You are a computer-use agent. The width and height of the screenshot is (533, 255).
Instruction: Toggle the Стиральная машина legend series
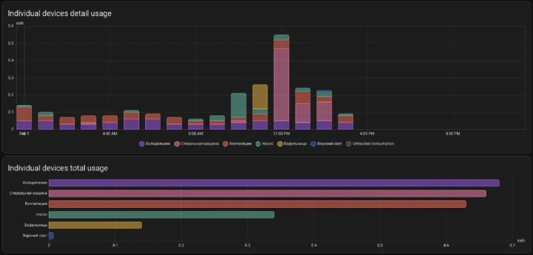click(x=197, y=144)
